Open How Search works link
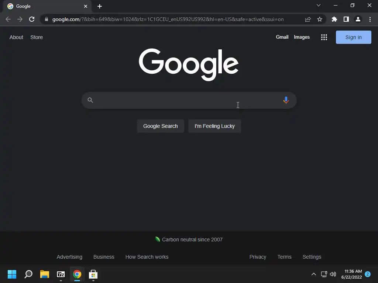This screenshot has height=283, width=378. pos(147,257)
